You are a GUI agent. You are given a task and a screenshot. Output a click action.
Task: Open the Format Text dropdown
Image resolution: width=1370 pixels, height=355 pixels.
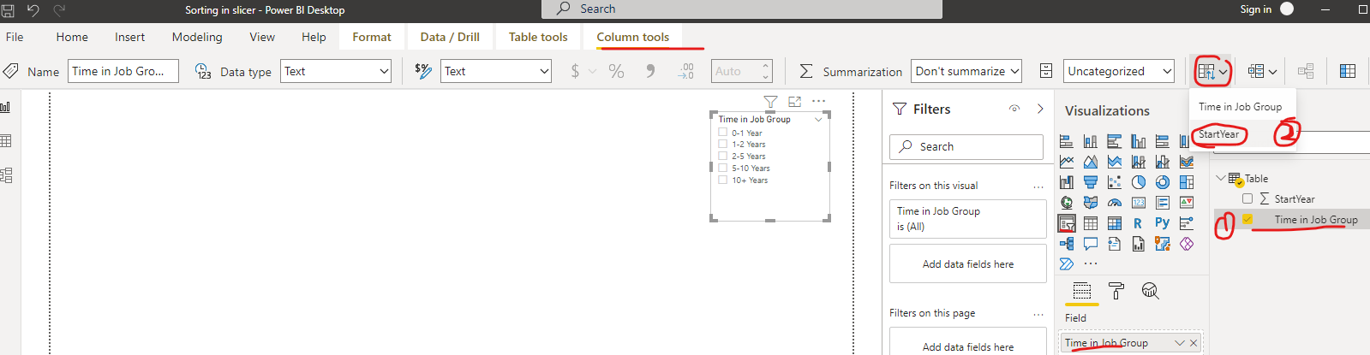click(496, 71)
